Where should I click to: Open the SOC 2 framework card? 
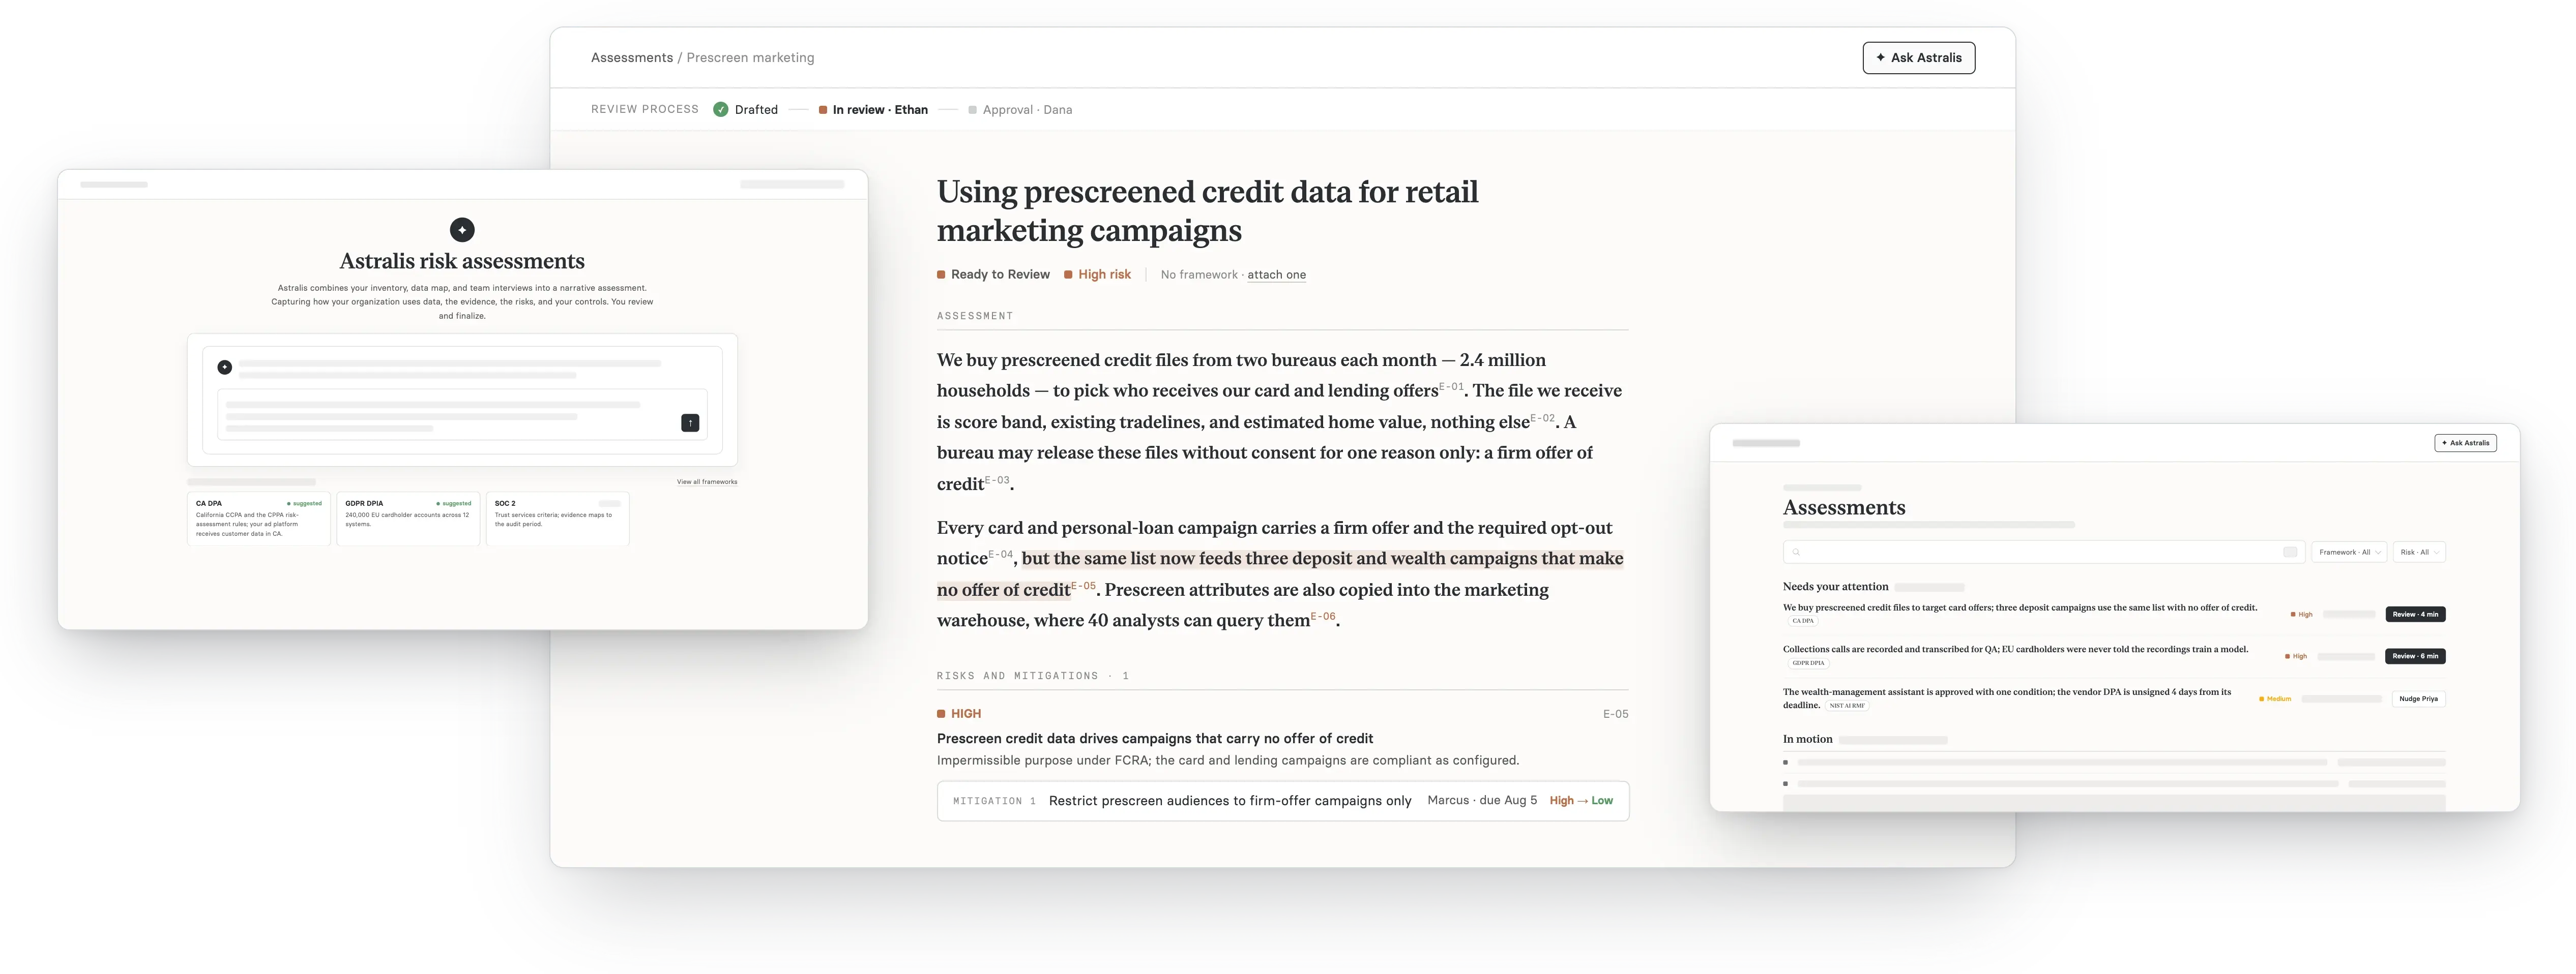click(x=558, y=518)
